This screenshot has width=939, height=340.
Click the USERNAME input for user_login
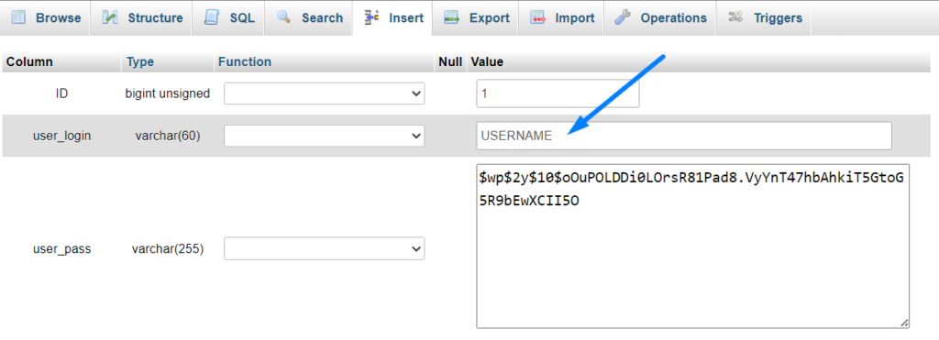684,136
